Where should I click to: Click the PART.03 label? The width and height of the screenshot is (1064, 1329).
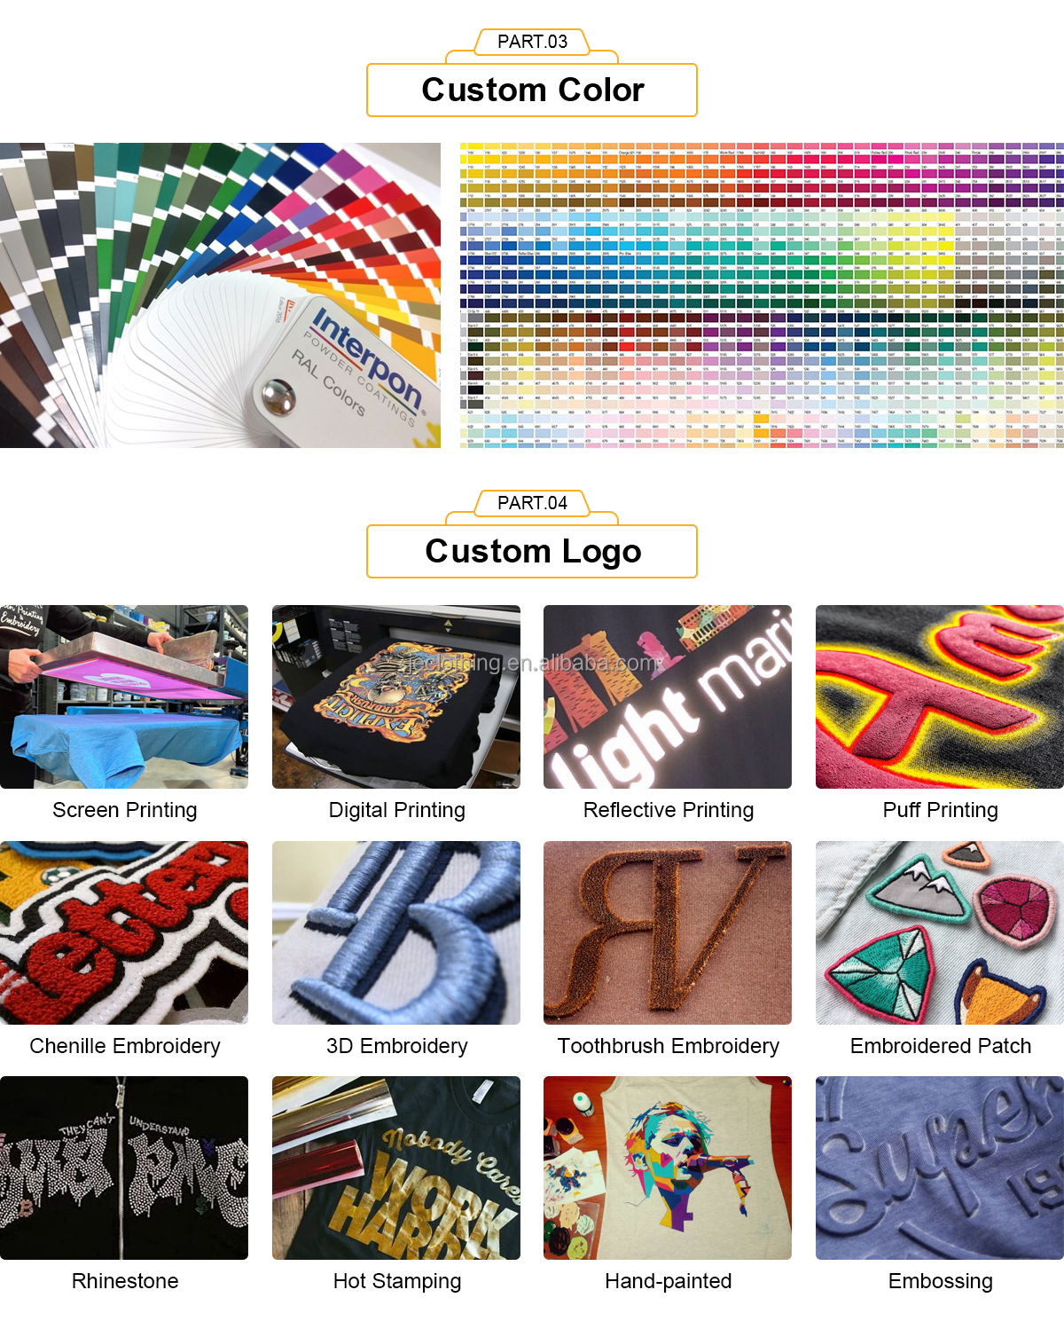pos(532,42)
